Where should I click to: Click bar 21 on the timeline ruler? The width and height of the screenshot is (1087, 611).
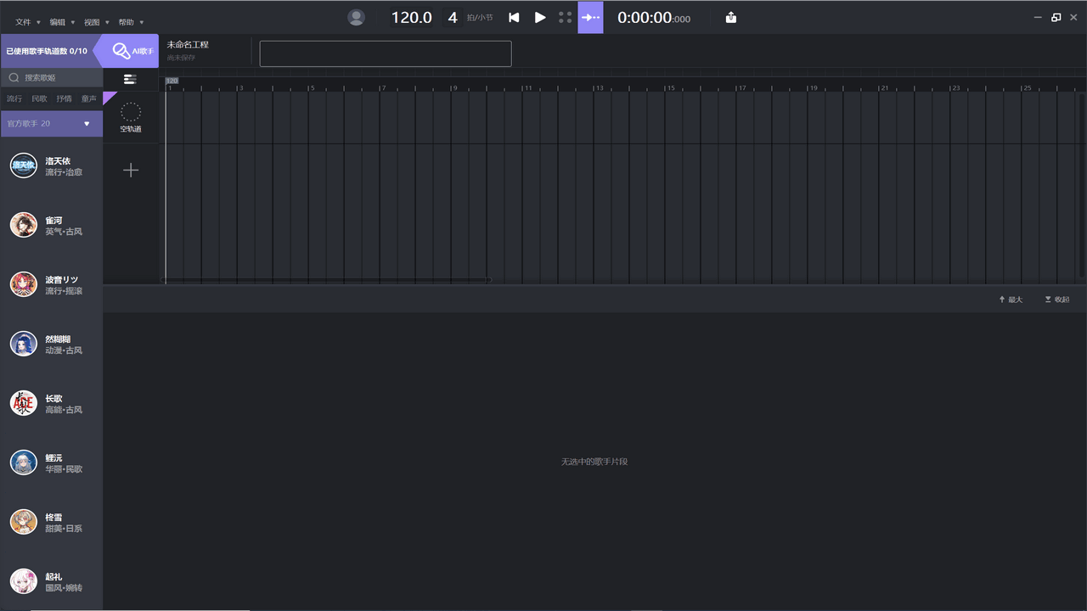885,88
